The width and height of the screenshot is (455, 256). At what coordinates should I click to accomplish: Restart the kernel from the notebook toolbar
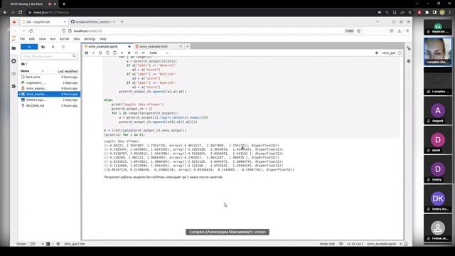(136, 53)
